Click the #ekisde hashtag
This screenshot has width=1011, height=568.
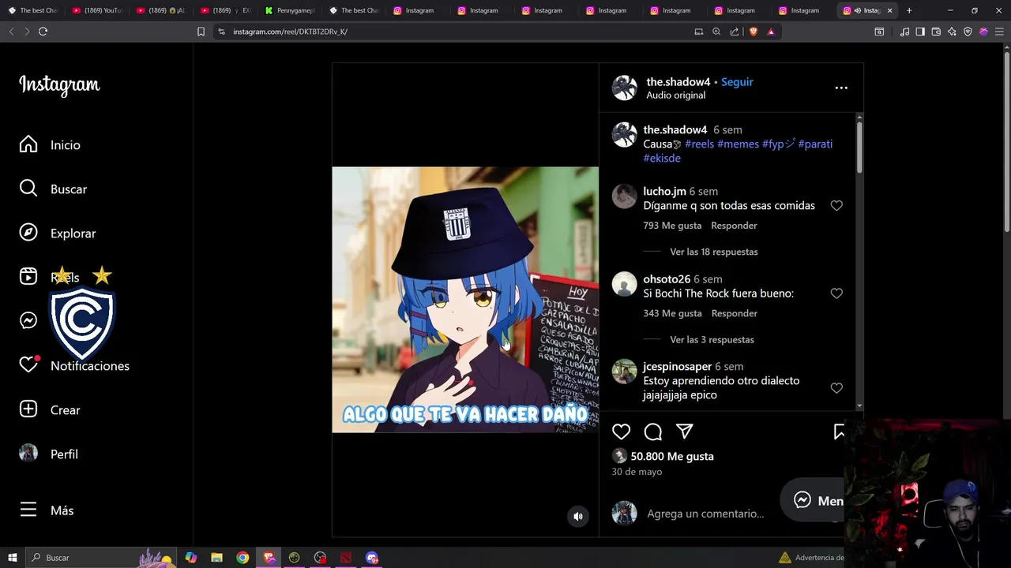662,159
